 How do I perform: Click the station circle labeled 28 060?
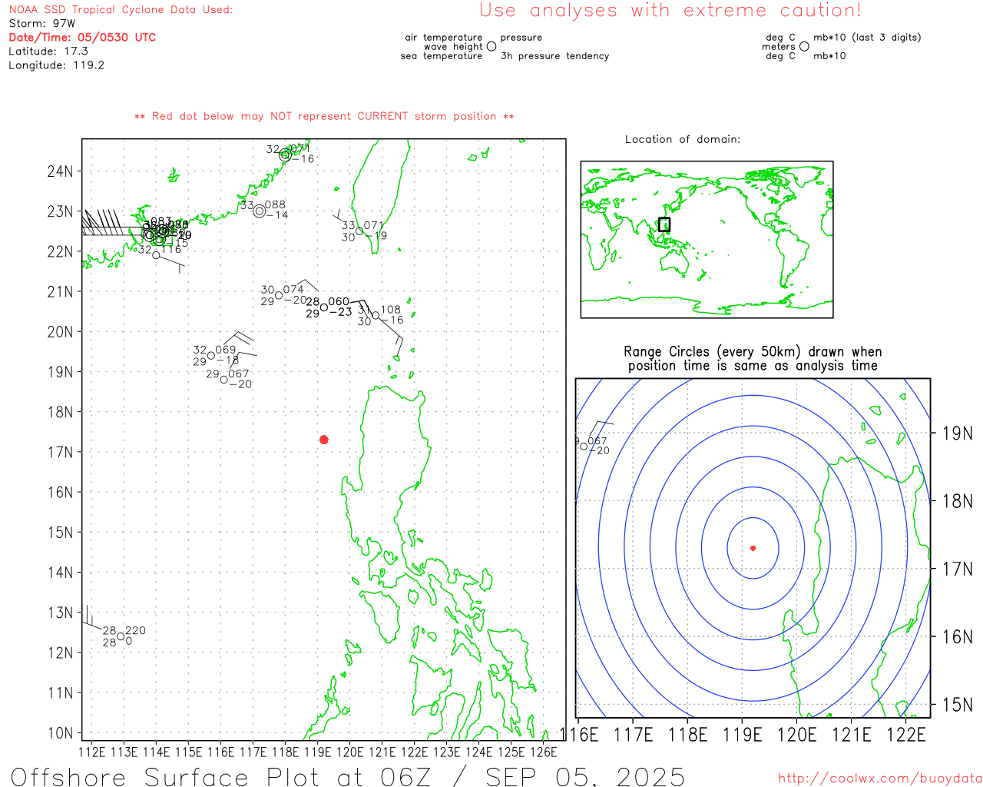[324, 307]
